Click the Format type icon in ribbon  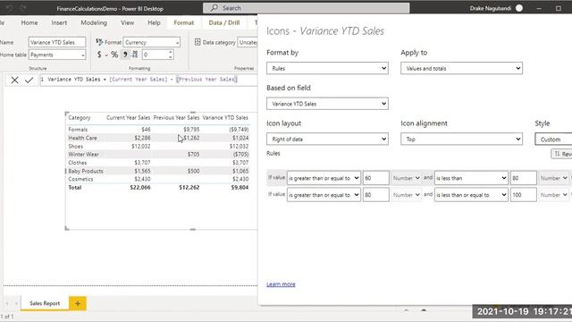pyautogui.click(x=99, y=42)
